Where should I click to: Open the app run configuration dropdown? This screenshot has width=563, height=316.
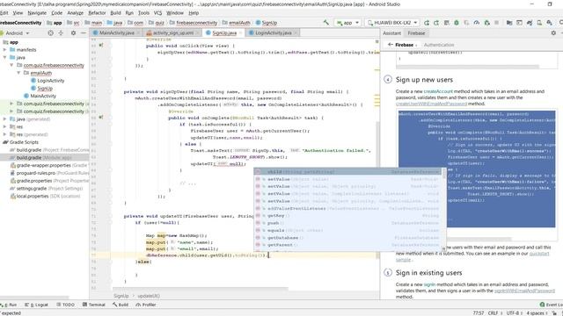(x=347, y=23)
